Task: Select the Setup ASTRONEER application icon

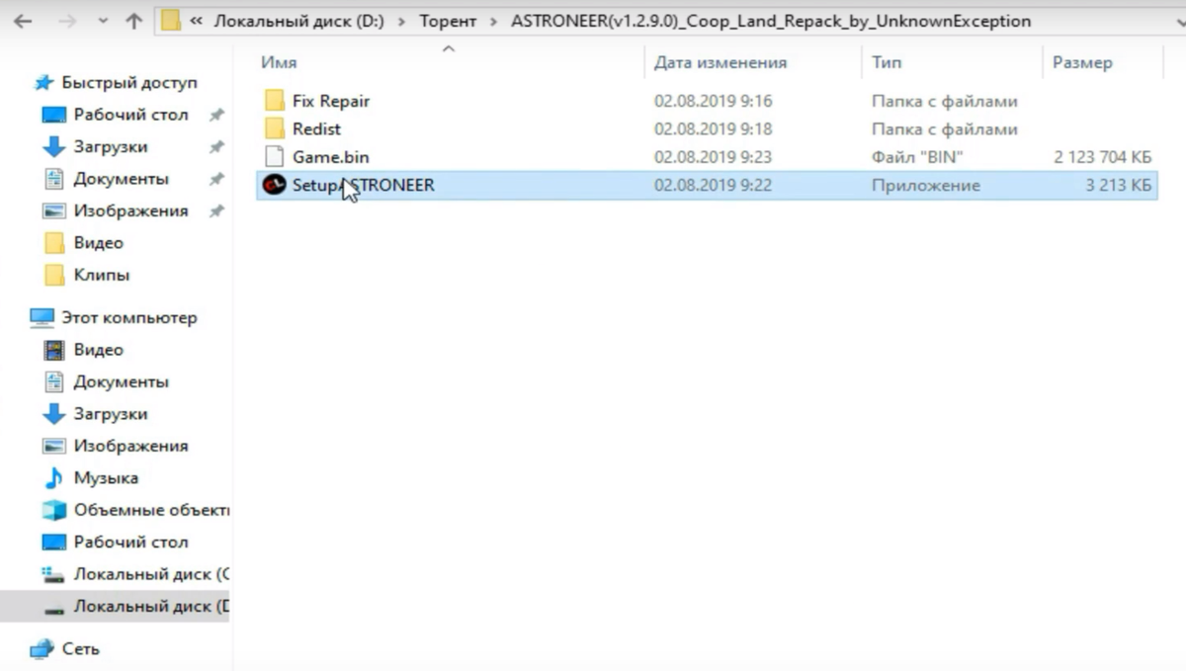Action: point(274,185)
